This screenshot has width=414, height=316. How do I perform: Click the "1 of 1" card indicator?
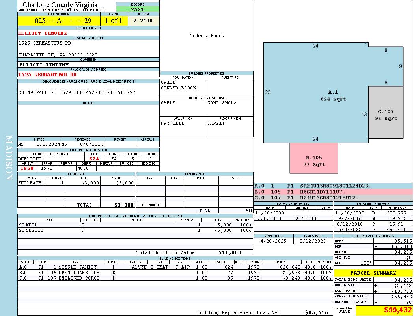tap(114, 21)
